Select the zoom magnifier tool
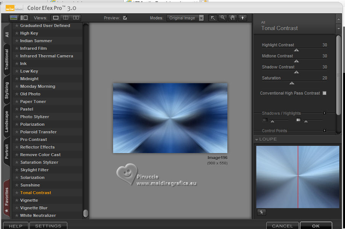This screenshot has height=229, width=345. point(223,18)
